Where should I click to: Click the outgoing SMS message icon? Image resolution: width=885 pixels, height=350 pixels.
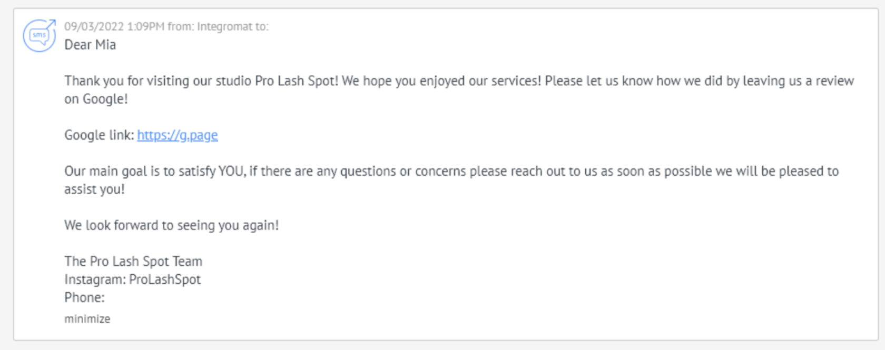pos(39,36)
